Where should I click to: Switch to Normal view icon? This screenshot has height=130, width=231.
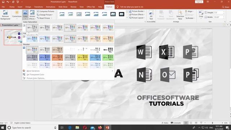(186, 123)
